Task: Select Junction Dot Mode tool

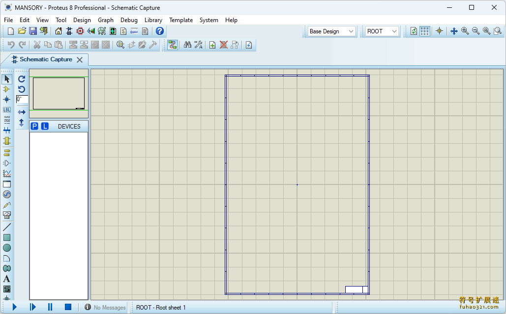Action: [7, 100]
